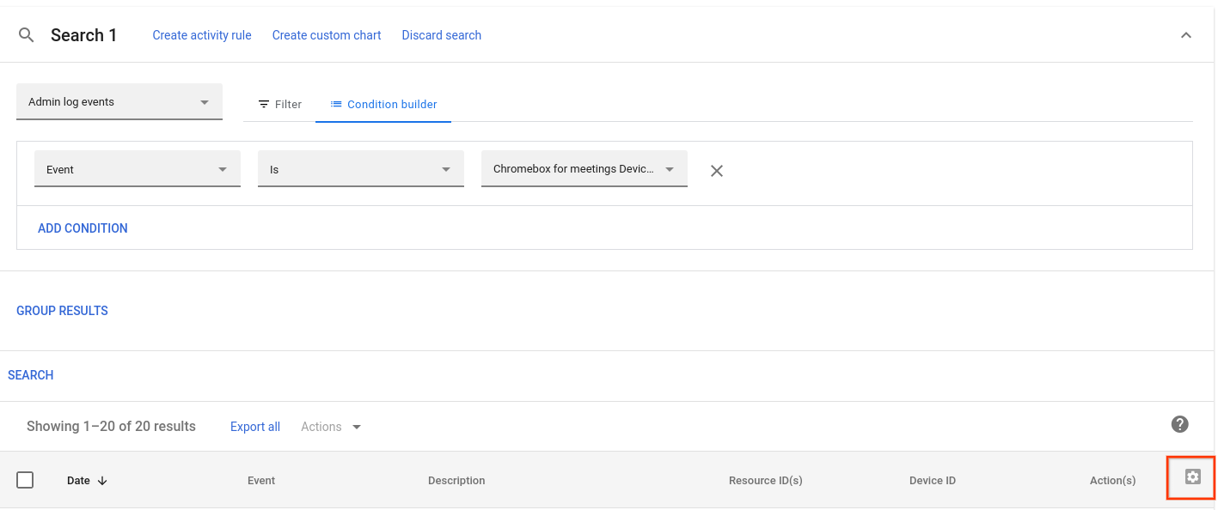The height and width of the screenshot is (510, 1218).
Task: Open the Admin log events data source dropdown
Action: tap(119, 101)
